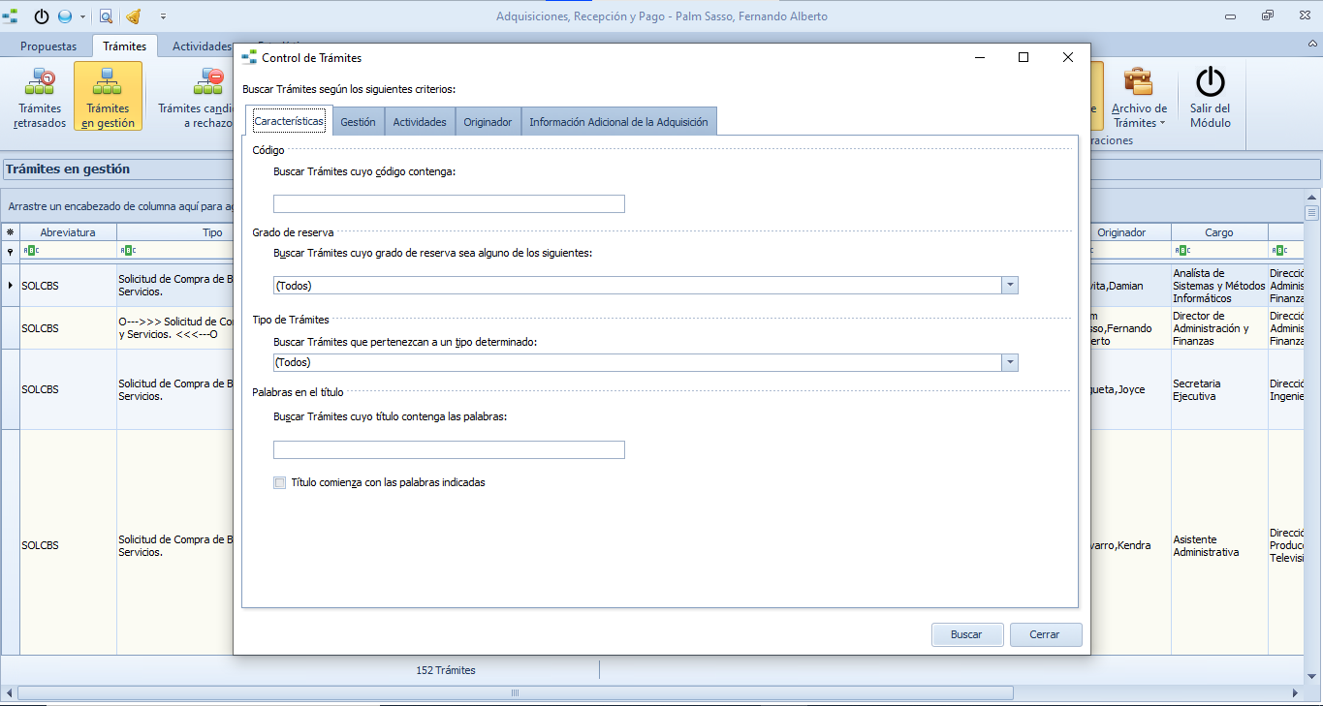Open Archivo de Trámites briefcase button
This screenshot has height=706, width=1323.
coord(1139,98)
